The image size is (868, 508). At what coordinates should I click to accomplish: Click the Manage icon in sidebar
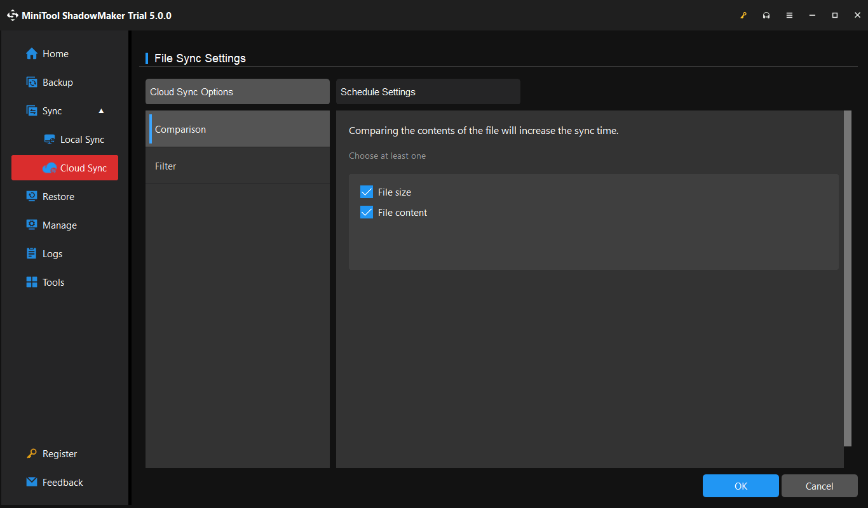coord(32,225)
